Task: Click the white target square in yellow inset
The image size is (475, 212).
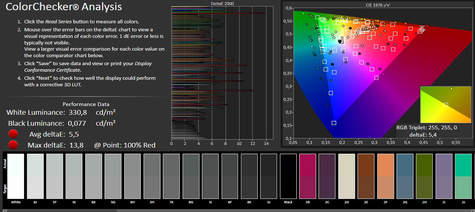Action: pyautogui.click(x=446, y=105)
